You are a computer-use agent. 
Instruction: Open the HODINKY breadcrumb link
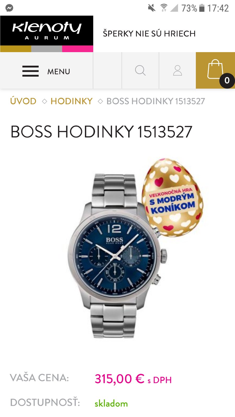coord(72,101)
